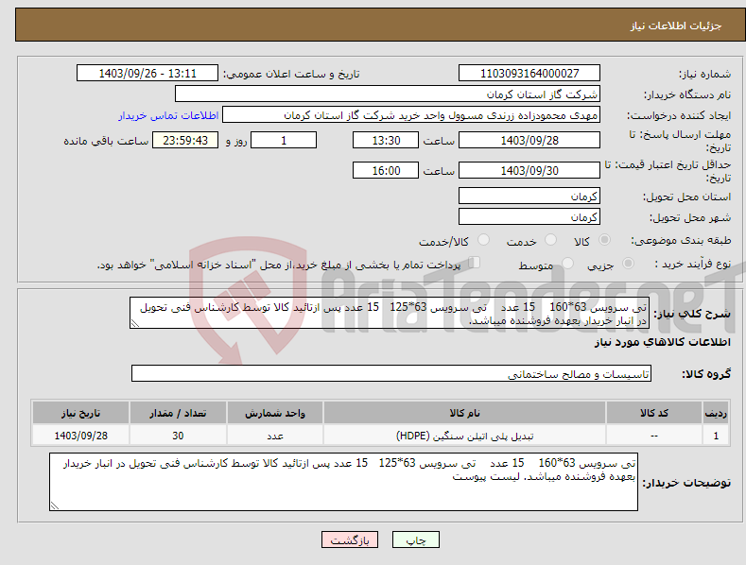Screen dimensions: 746x565
Task: Click the table date cell 1403/09/28
Action: click(x=81, y=436)
